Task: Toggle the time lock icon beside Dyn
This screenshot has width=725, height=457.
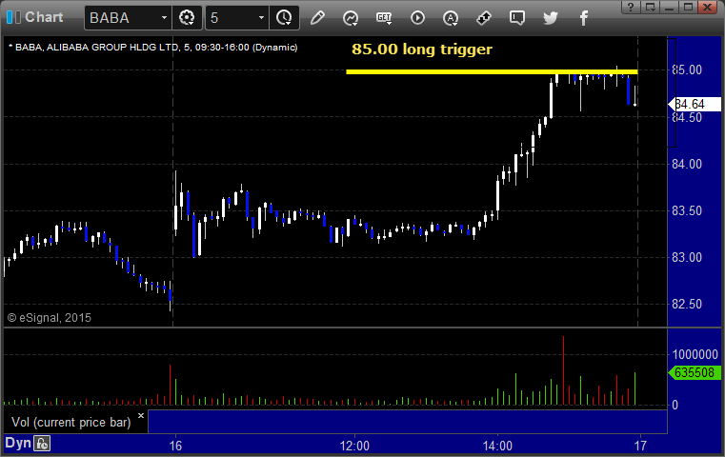Action: 42,444
